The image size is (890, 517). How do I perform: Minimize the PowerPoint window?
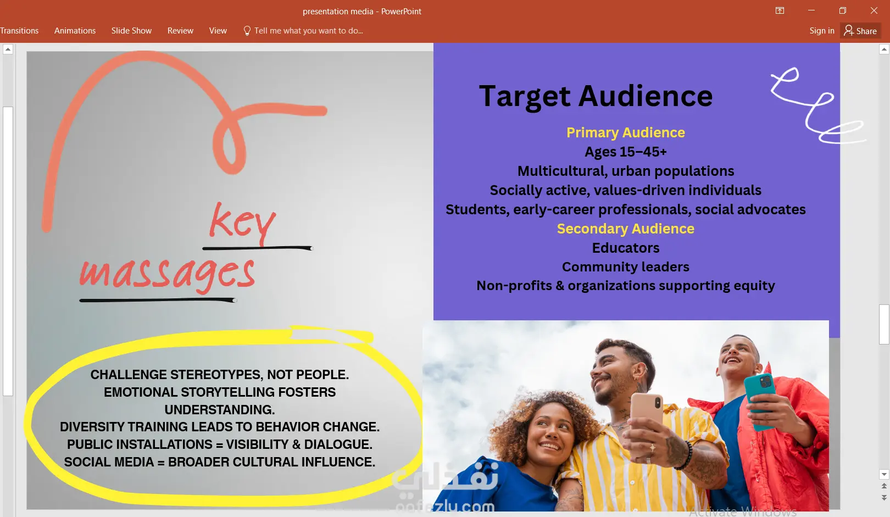(x=811, y=10)
